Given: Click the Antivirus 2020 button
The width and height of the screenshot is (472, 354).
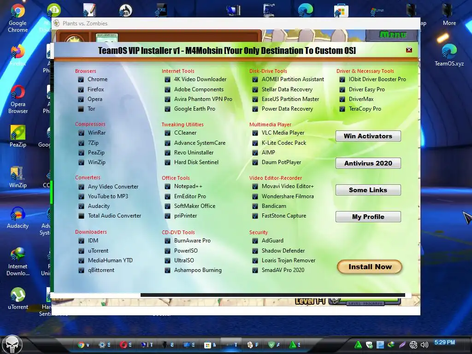Looking at the screenshot, I should [368, 163].
